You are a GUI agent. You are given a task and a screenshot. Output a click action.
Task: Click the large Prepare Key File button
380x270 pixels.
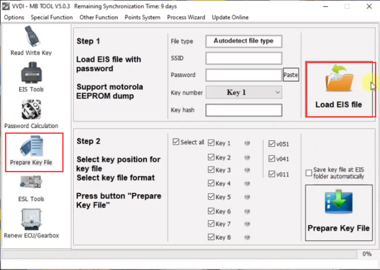pos(339,212)
